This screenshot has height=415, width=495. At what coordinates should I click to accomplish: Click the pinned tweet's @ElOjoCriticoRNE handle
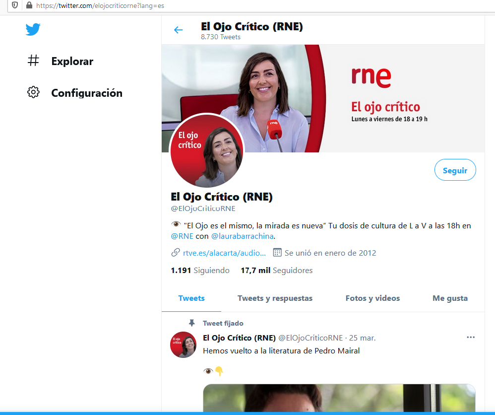point(310,338)
